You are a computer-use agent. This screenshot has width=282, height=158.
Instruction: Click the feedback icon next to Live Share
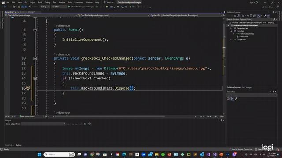click(x=278, y=7)
